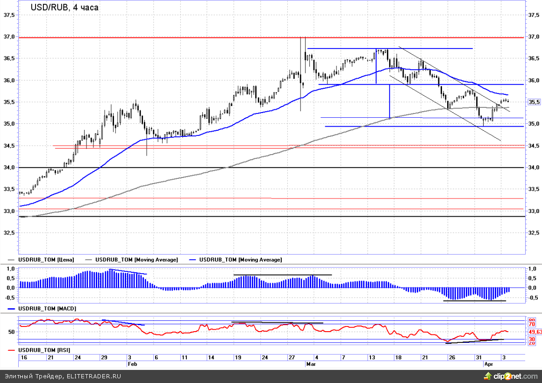Screen dimensions: 542x383
Task: Click the chart title USD/RUB, 4 часа
Action: (64, 7)
